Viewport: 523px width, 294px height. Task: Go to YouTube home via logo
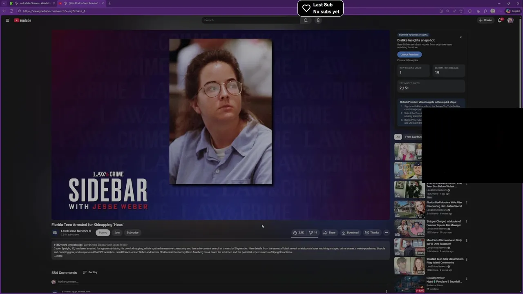(22, 20)
